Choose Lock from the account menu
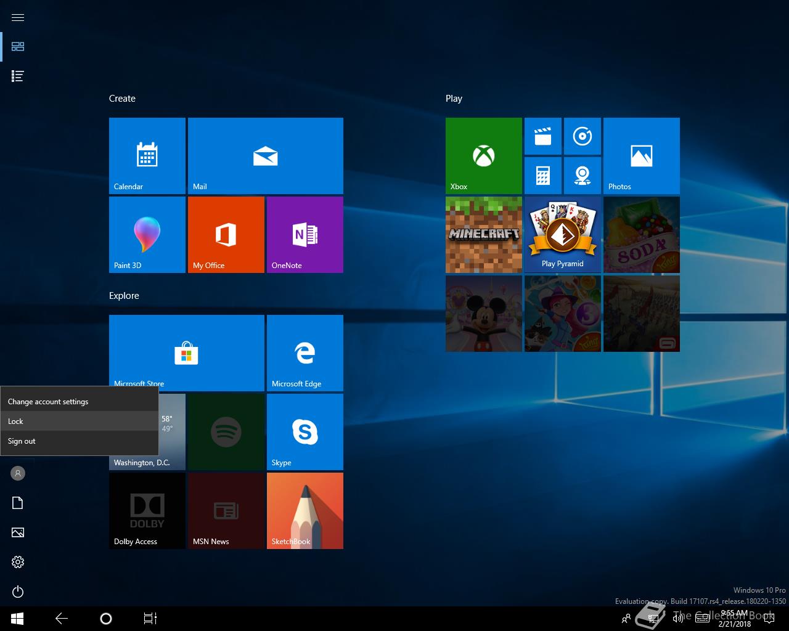Viewport: 789px width, 631px height. 80,421
